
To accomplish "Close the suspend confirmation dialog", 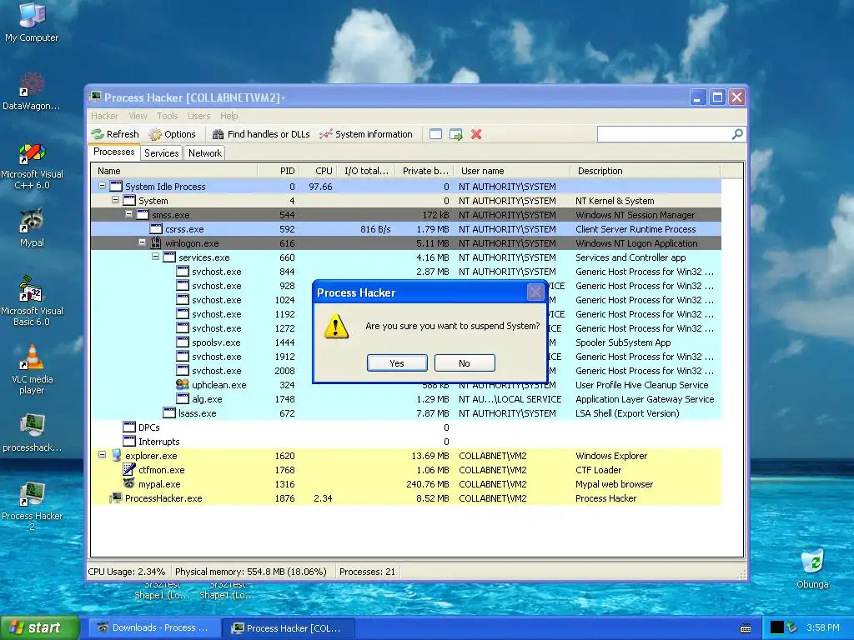I will (535, 292).
